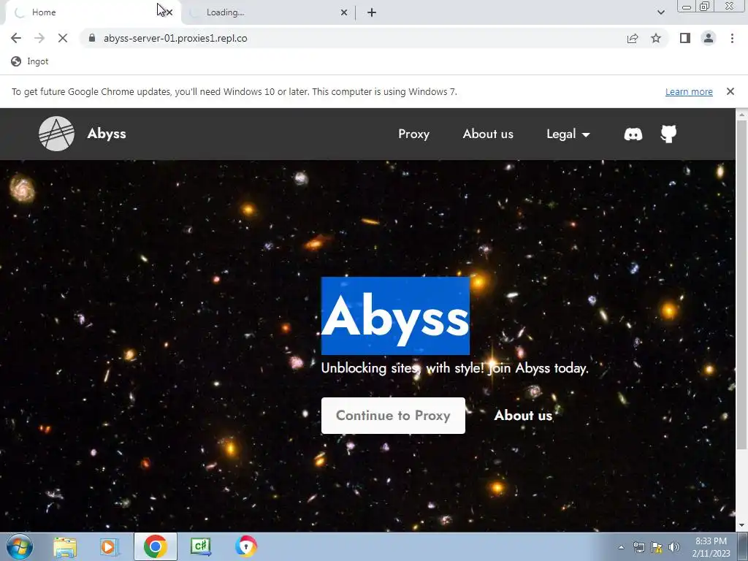Image resolution: width=748 pixels, height=561 pixels.
Task: Open a new tab with plus button
Action: tap(372, 12)
